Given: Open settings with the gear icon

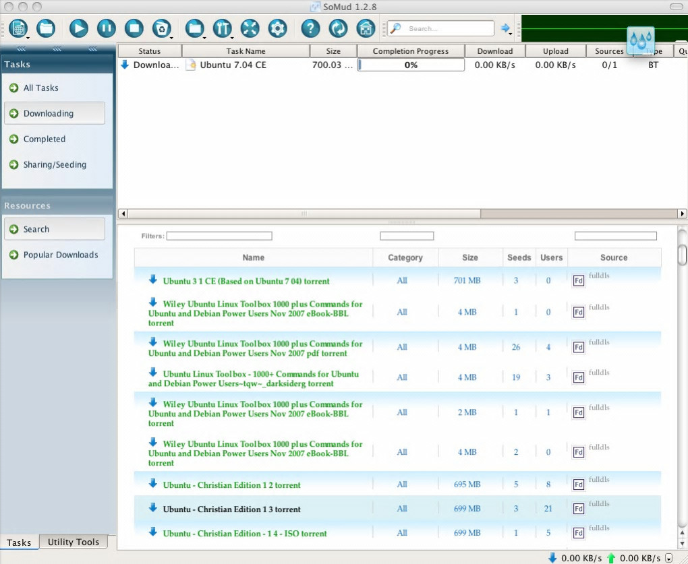Looking at the screenshot, I should [277, 28].
